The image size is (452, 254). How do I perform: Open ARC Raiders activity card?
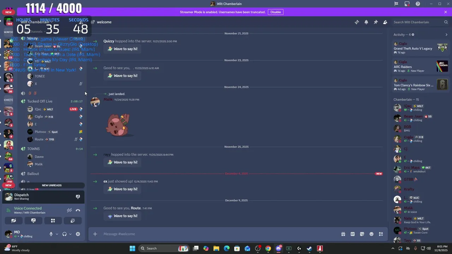click(421, 66)
